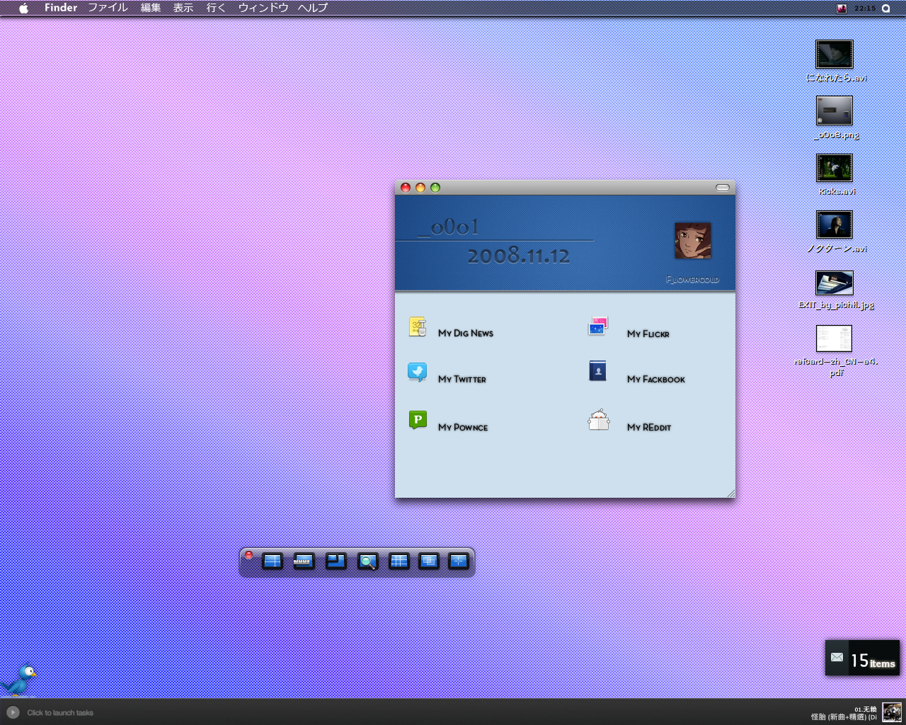Viewport: 906px width, 725px height.
Task: Toggle the window toolbar pill button
Action: tap(723, 188)
